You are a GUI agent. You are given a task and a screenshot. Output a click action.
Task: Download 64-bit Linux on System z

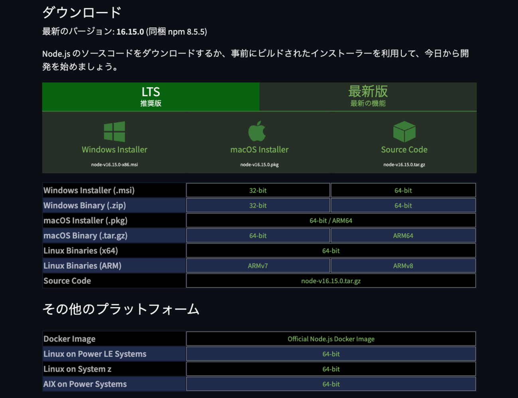[x=331, y=369]
